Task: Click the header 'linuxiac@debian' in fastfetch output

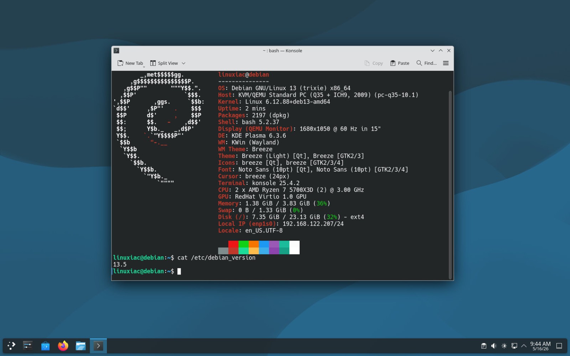Action: [x=244, y=75]
